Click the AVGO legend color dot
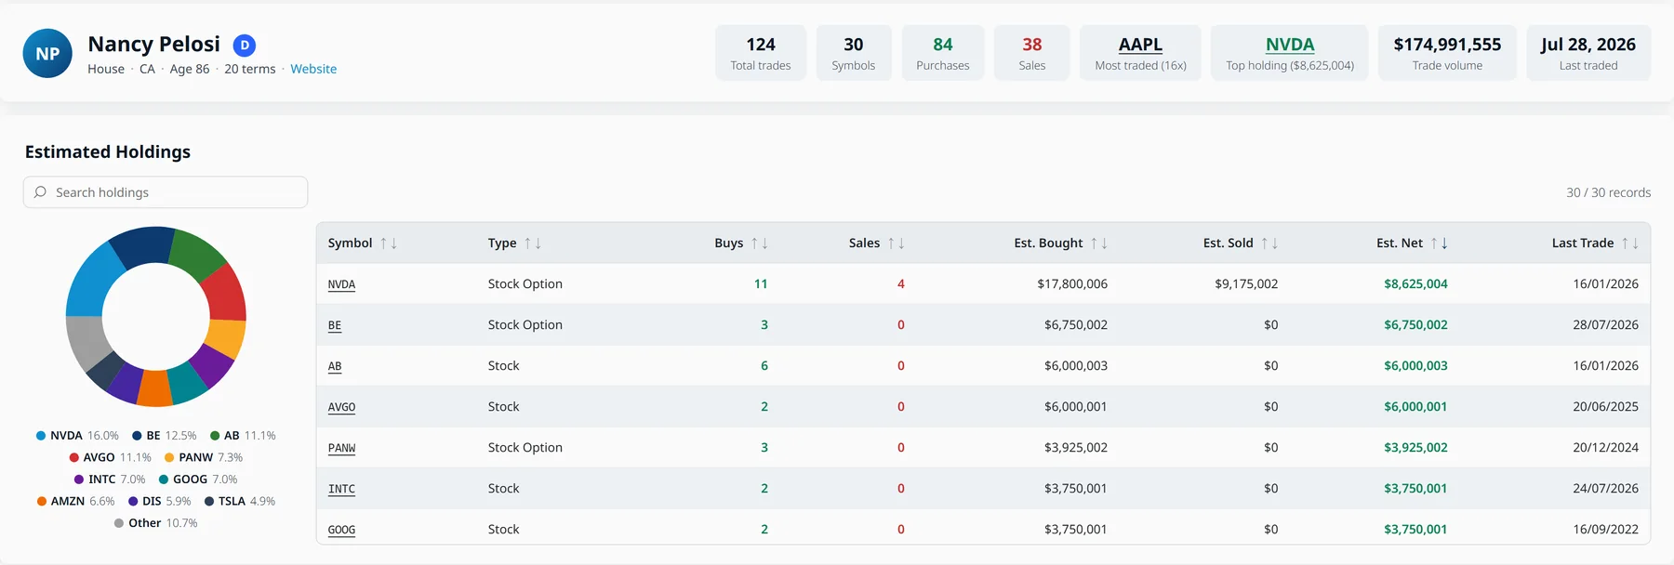 (x=73, y=457)
